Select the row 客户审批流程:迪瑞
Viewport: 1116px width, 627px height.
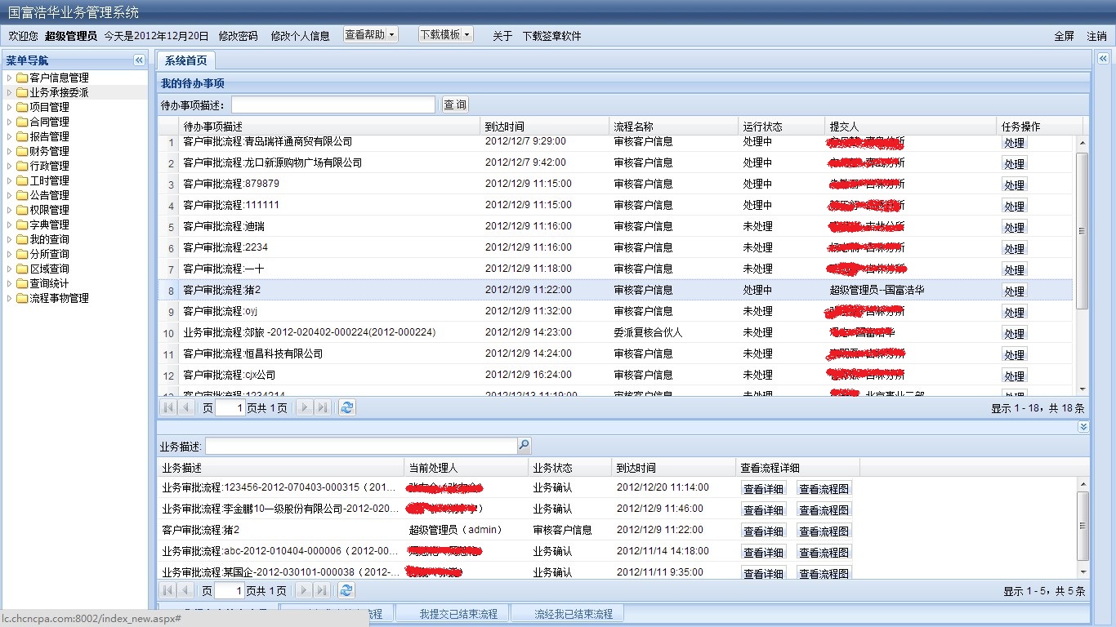(x=615, y=226)
